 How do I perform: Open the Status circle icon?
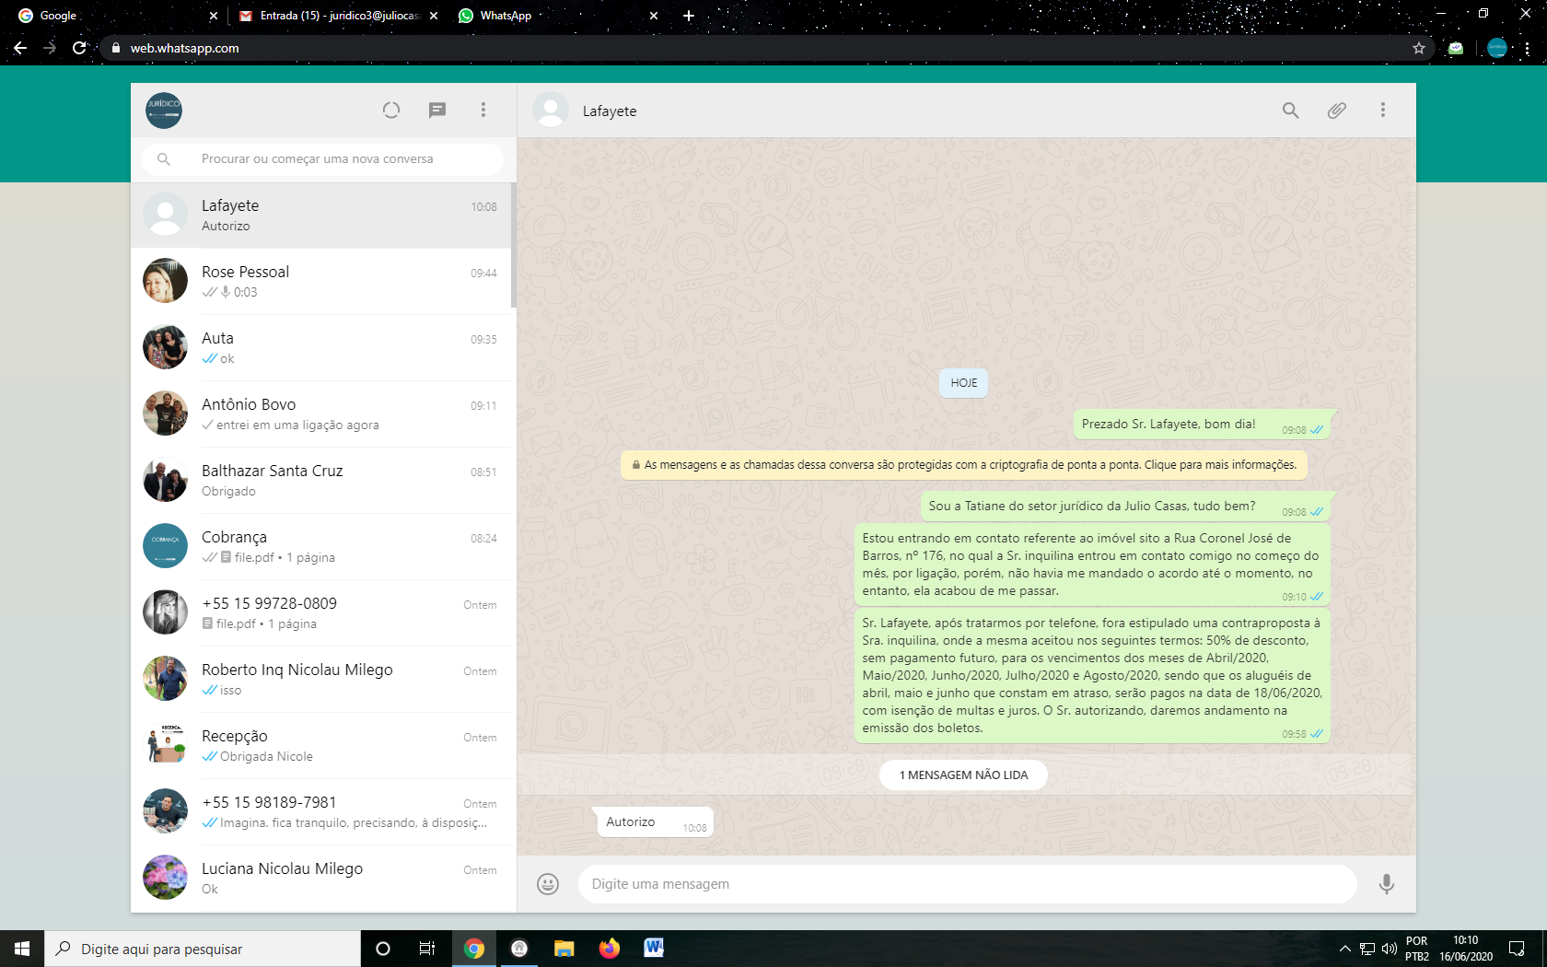click(391, 111)
